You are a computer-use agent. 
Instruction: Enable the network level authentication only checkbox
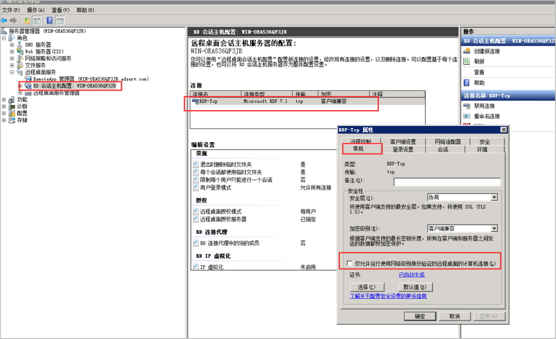pos(349,263)
